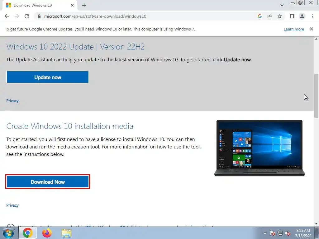Click the scrollbar down arrow

(x=316, y=224)
